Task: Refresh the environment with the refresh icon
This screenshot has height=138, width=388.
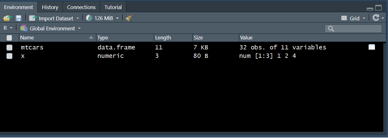Action: click(376, 18)
